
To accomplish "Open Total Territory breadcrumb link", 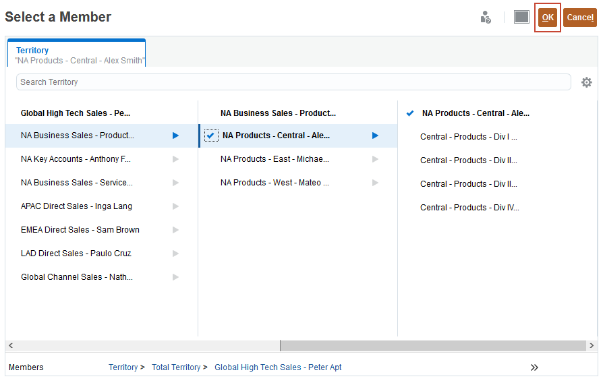I will [175, 367].
